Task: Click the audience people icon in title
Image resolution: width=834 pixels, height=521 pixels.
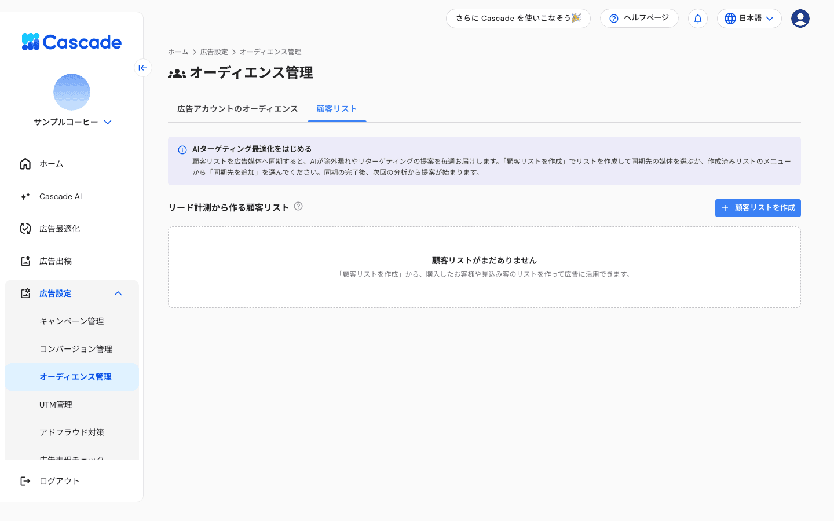Action: point(177,74)
